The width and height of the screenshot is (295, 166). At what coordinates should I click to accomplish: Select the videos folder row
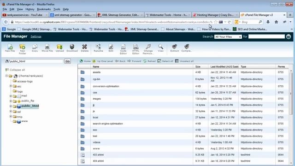tap(183, 142)
